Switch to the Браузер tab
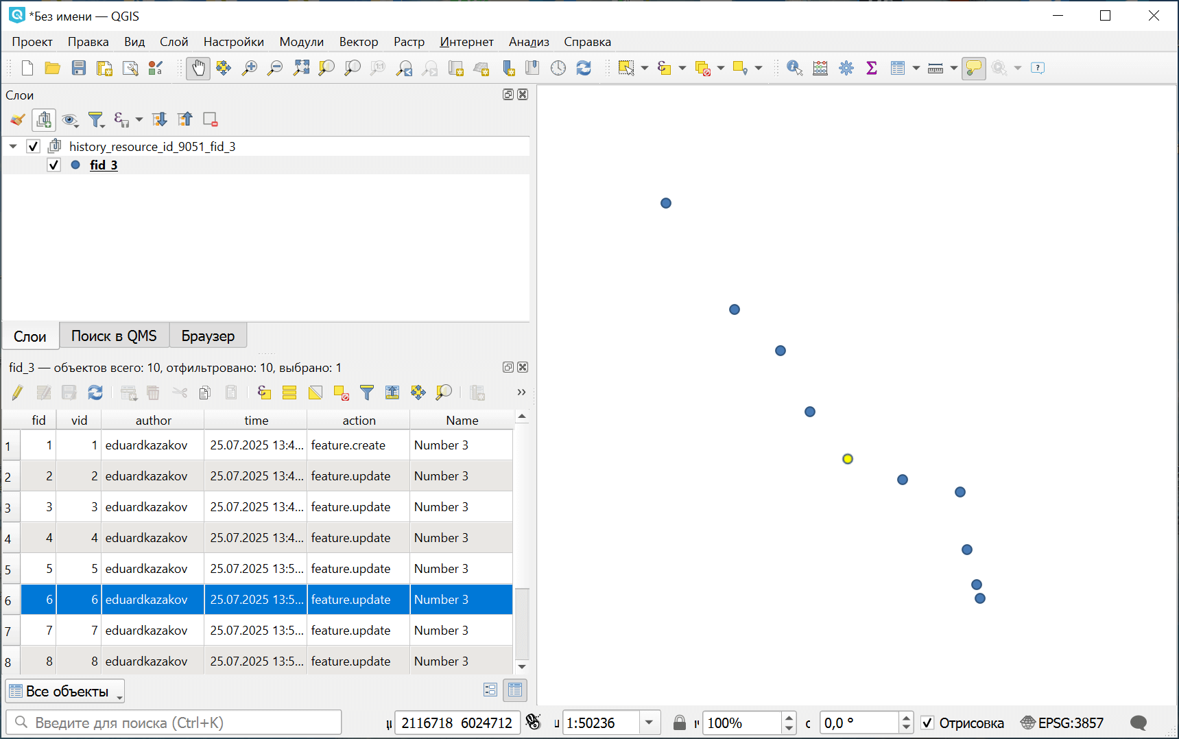1179x739 pixels. (x=208, y=336)
